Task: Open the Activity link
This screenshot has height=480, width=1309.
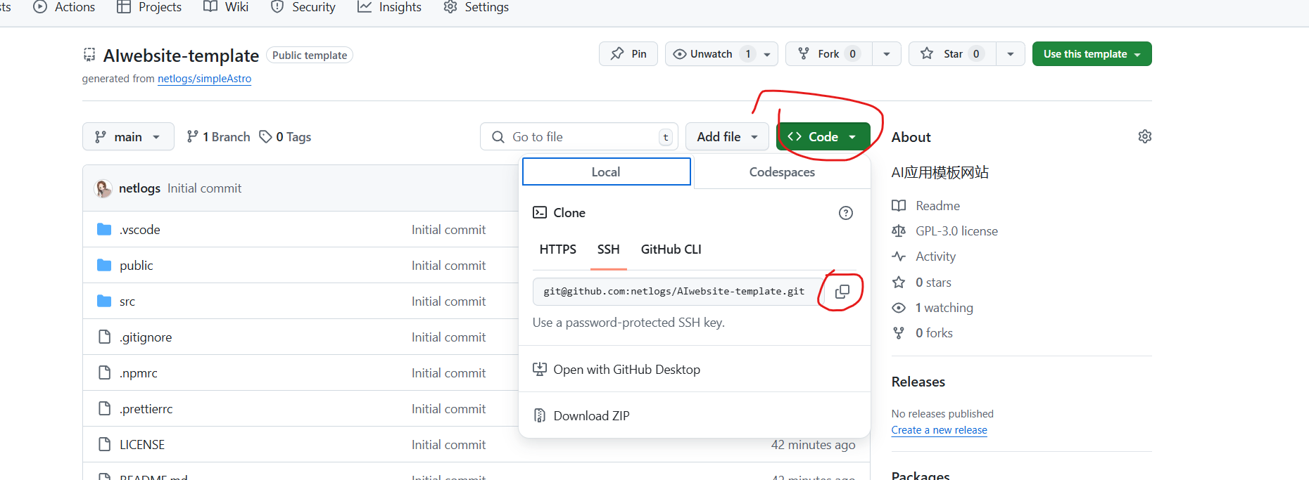Action: click(x=935, y=257)
